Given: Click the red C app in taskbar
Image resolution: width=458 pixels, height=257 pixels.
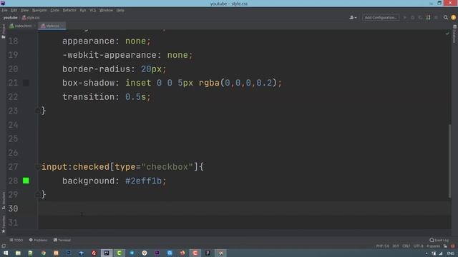Looking at the screenshot, I should tap(195, 253).
